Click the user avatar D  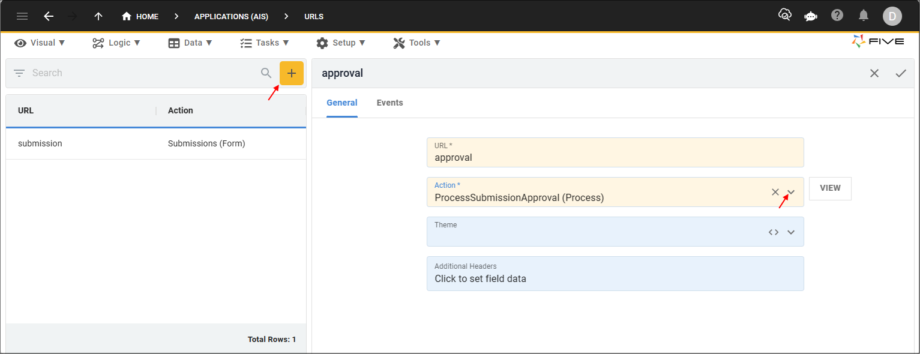click(x=892, y=16)
